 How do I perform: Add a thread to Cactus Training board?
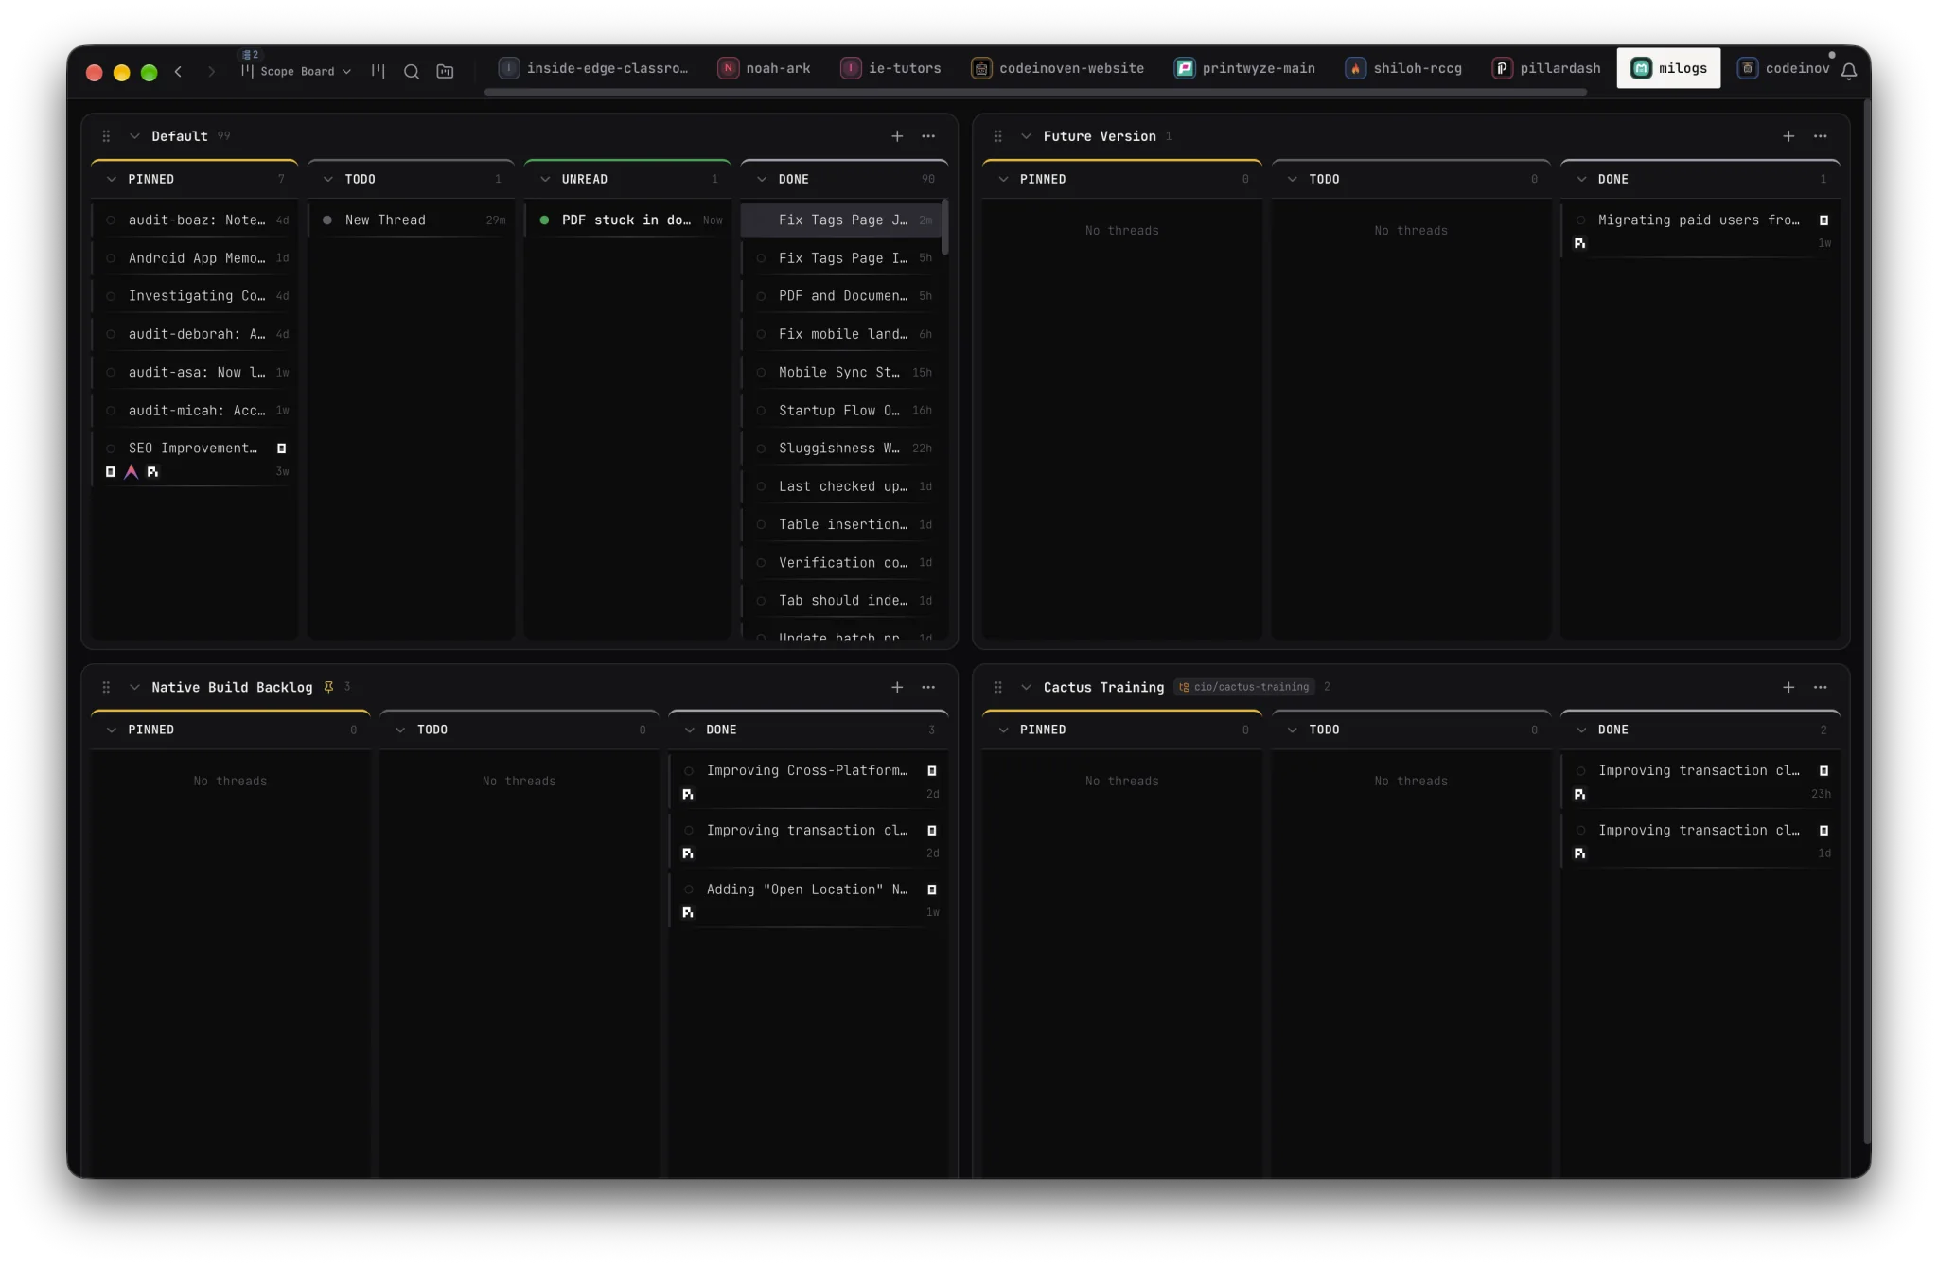click(1788, 687)
